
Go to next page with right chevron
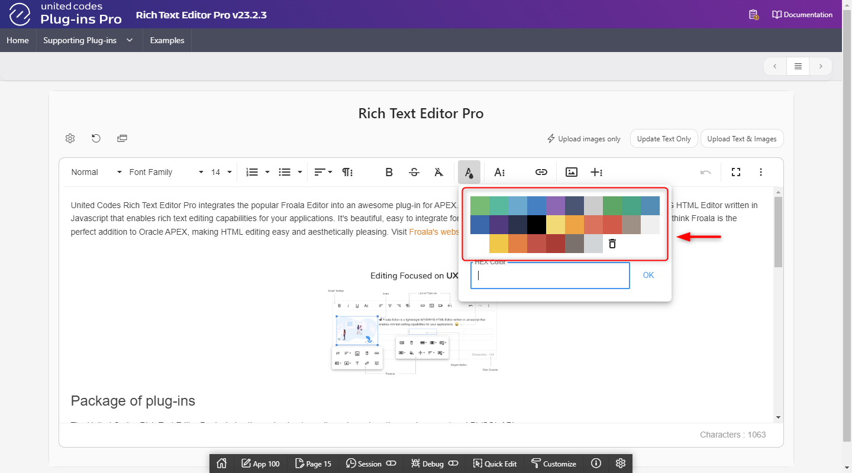coord(821,66)
